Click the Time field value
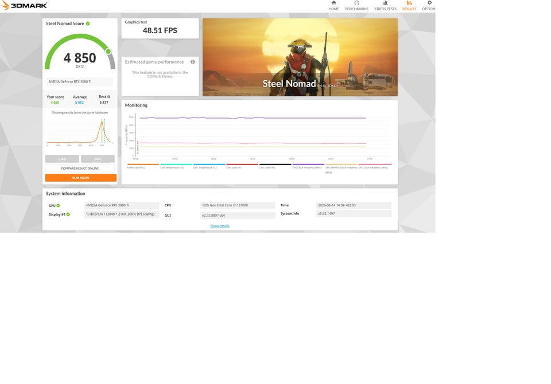551x384 pixels. (x=354, y=205)
